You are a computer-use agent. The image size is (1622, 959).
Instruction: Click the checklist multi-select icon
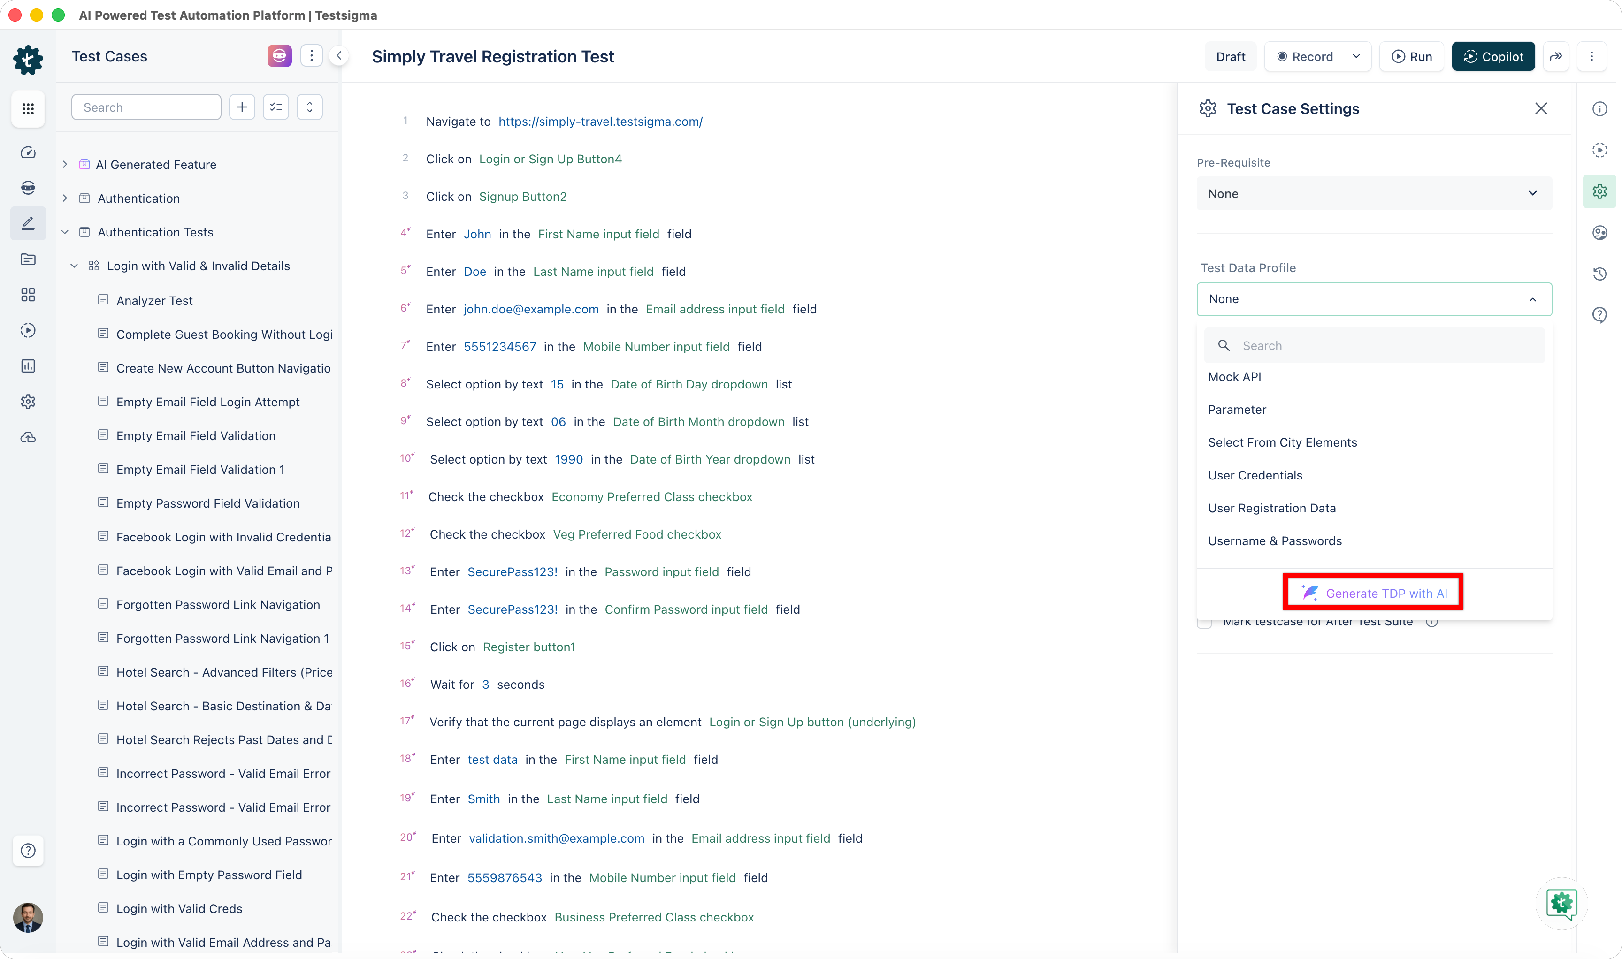[276, 107]
